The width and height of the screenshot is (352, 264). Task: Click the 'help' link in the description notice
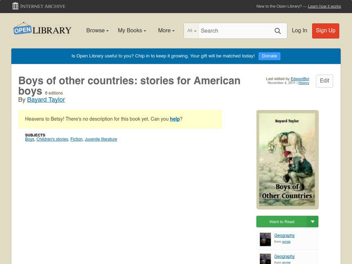click(175, 118)
